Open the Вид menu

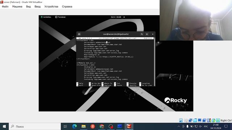point(28,6)
